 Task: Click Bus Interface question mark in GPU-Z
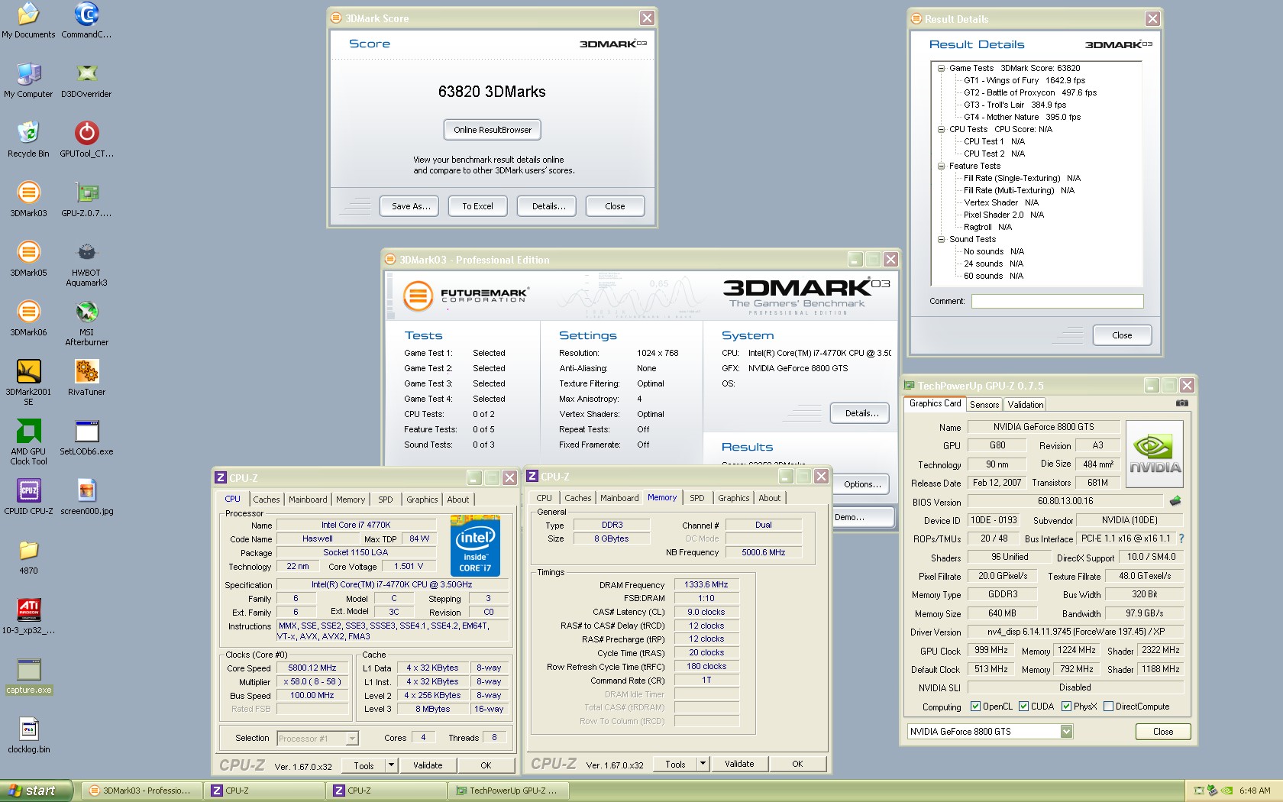click(1181, 538)
